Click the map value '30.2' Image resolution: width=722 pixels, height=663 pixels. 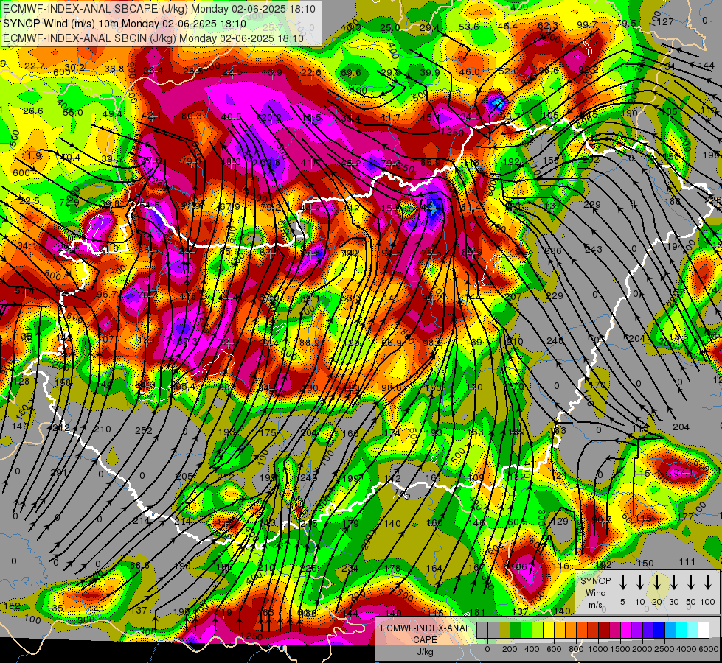click(74, 68)
